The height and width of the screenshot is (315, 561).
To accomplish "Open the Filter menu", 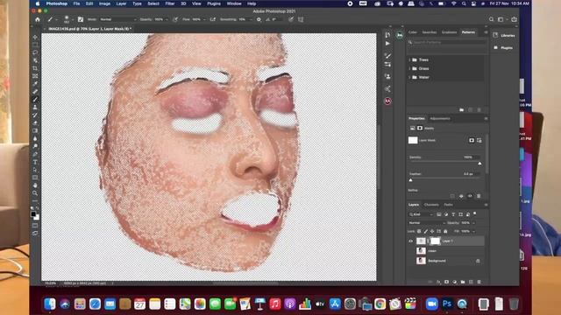I will click(169, 3).
